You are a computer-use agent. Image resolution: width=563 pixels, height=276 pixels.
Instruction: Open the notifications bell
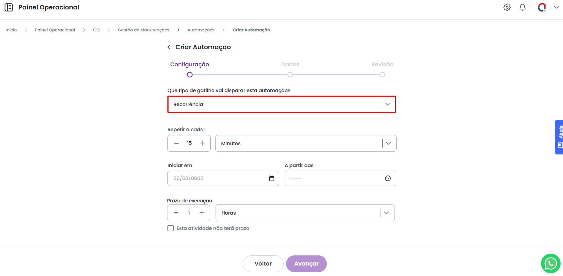tap(523, 7)
